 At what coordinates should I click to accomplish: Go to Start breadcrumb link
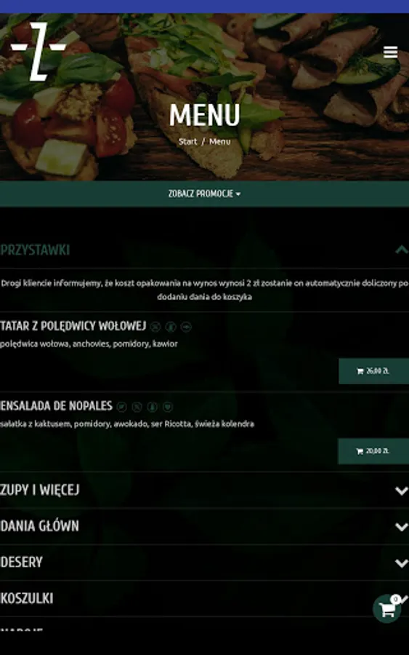coord(187,142)
